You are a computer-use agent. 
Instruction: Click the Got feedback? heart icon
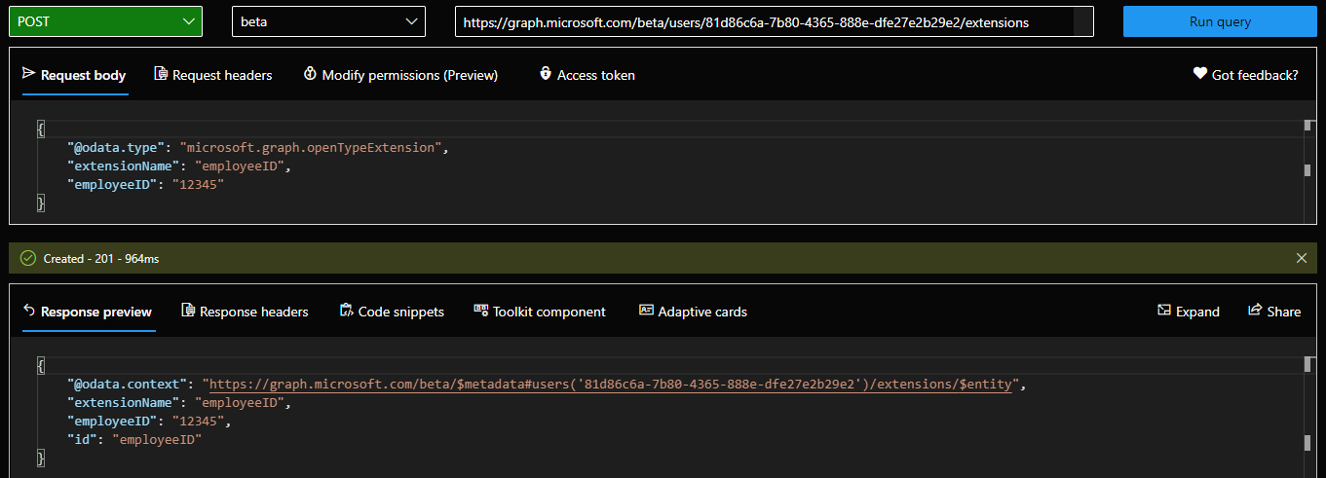(1200, 74)
